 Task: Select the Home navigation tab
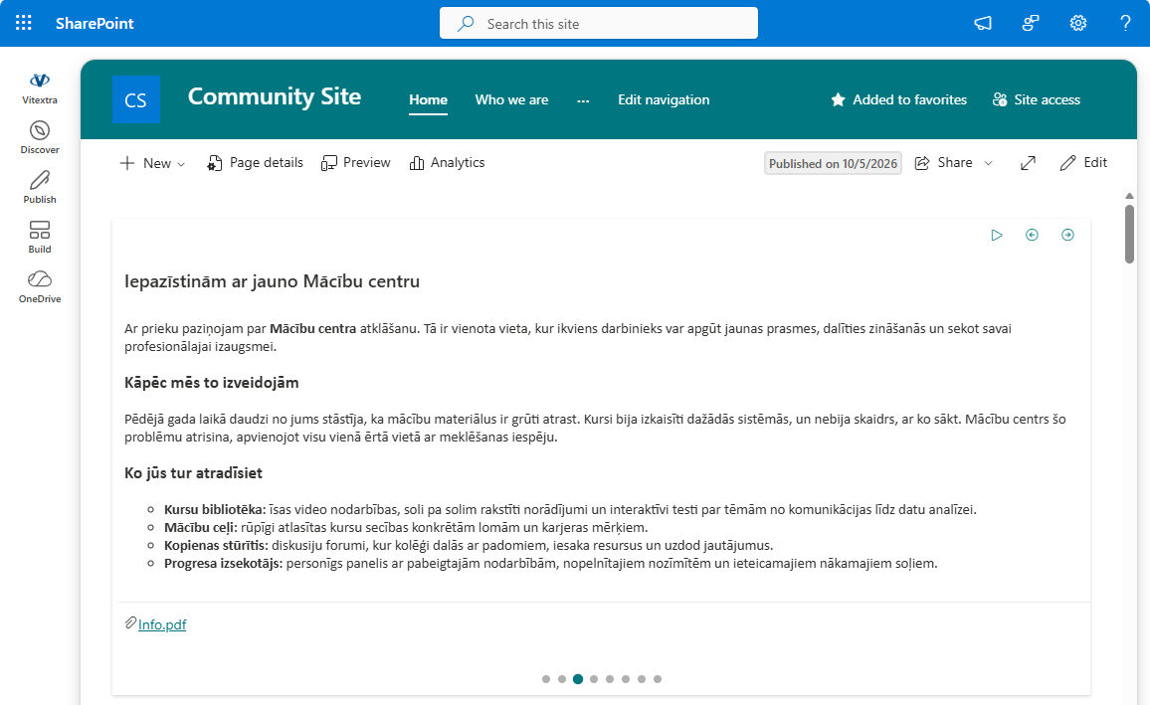point(429,99)
